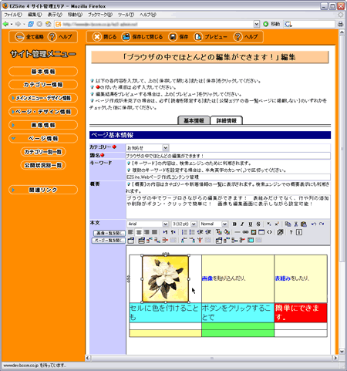Click the 全て省略 button
The height and width of the screenshot is (371, 347).
[29, 37]
